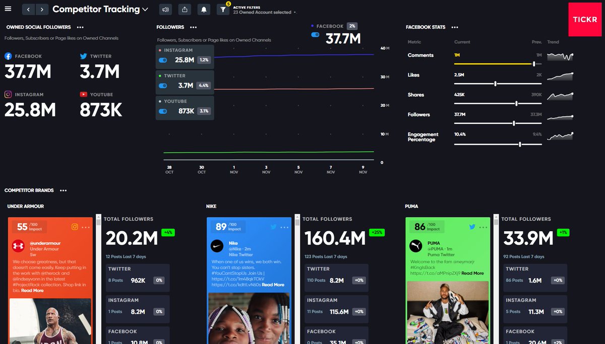Open Followers chart options menu

[x=193, y=27]
